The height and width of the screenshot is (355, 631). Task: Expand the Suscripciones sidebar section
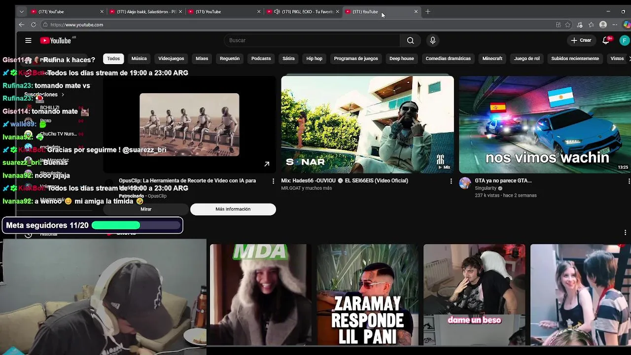(x=45, y=95)
